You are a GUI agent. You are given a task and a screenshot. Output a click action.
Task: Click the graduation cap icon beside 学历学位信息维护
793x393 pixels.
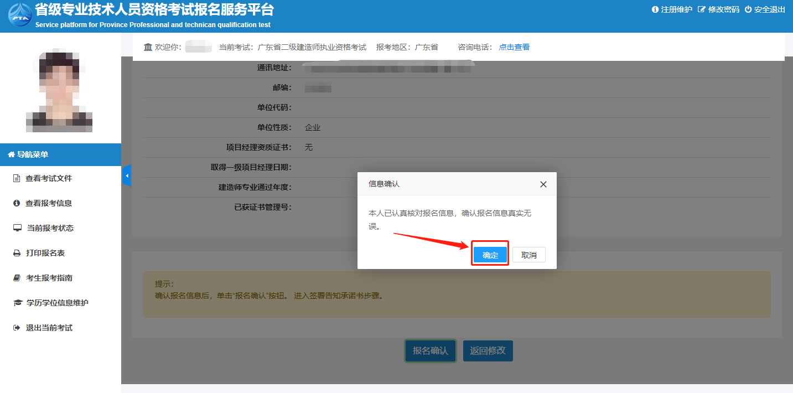pos(17,303)
